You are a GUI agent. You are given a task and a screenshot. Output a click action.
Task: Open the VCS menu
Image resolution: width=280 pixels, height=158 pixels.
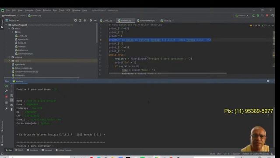[68, 11]
